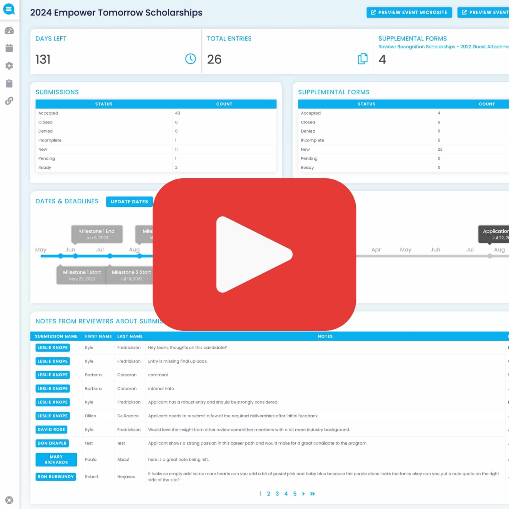Click Pending row in Submissions table
The width and height of the screenshot is (509, 509).
tap(156, 158)
